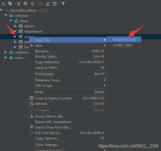Image resolution: width=161 pixels, height=151 pixels.
Task: Click Refresh in the context menu
Action: (68, 104)
